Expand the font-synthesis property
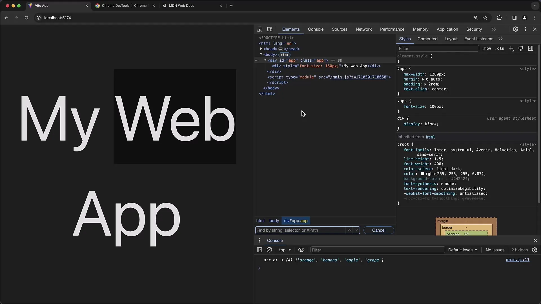 tap(442, 184)
